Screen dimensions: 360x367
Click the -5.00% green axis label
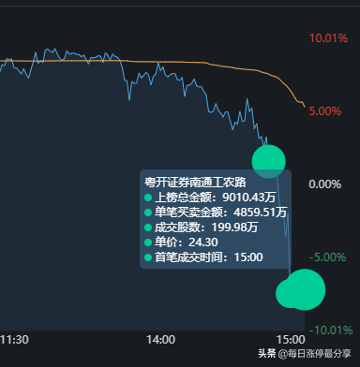pos(328,257)
